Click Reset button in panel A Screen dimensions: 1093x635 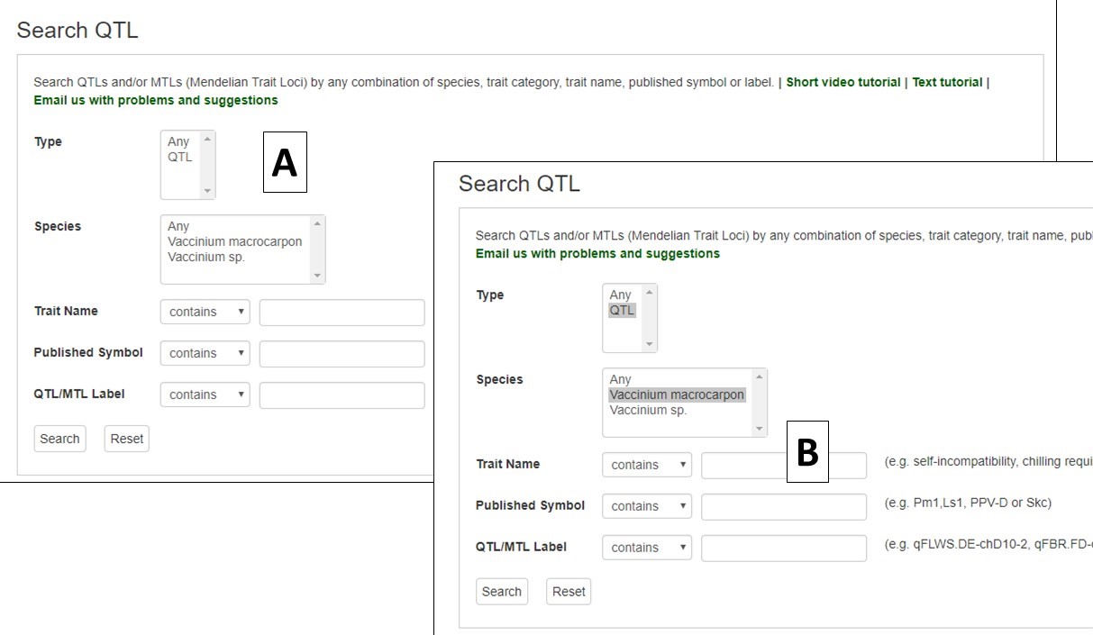(126, 439)
